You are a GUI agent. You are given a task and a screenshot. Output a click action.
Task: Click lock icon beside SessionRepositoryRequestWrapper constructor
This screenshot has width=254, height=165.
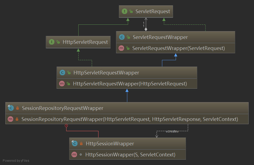coord(17,119)
